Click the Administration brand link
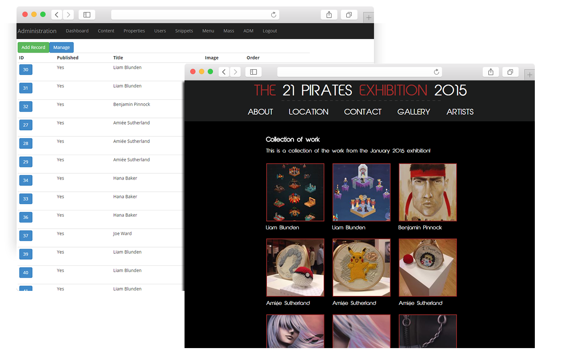The image size is (567, 353). tap(37, 31)
